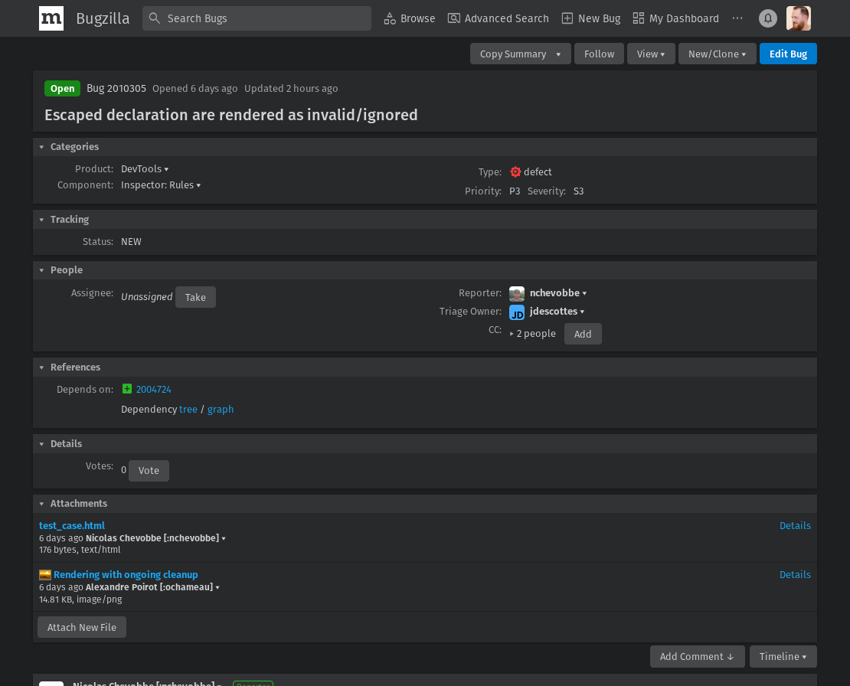Image resolution: width=850 pixels, height=686 pixels.
Task: Click the red defect type icon
Action: pos(515,172)
